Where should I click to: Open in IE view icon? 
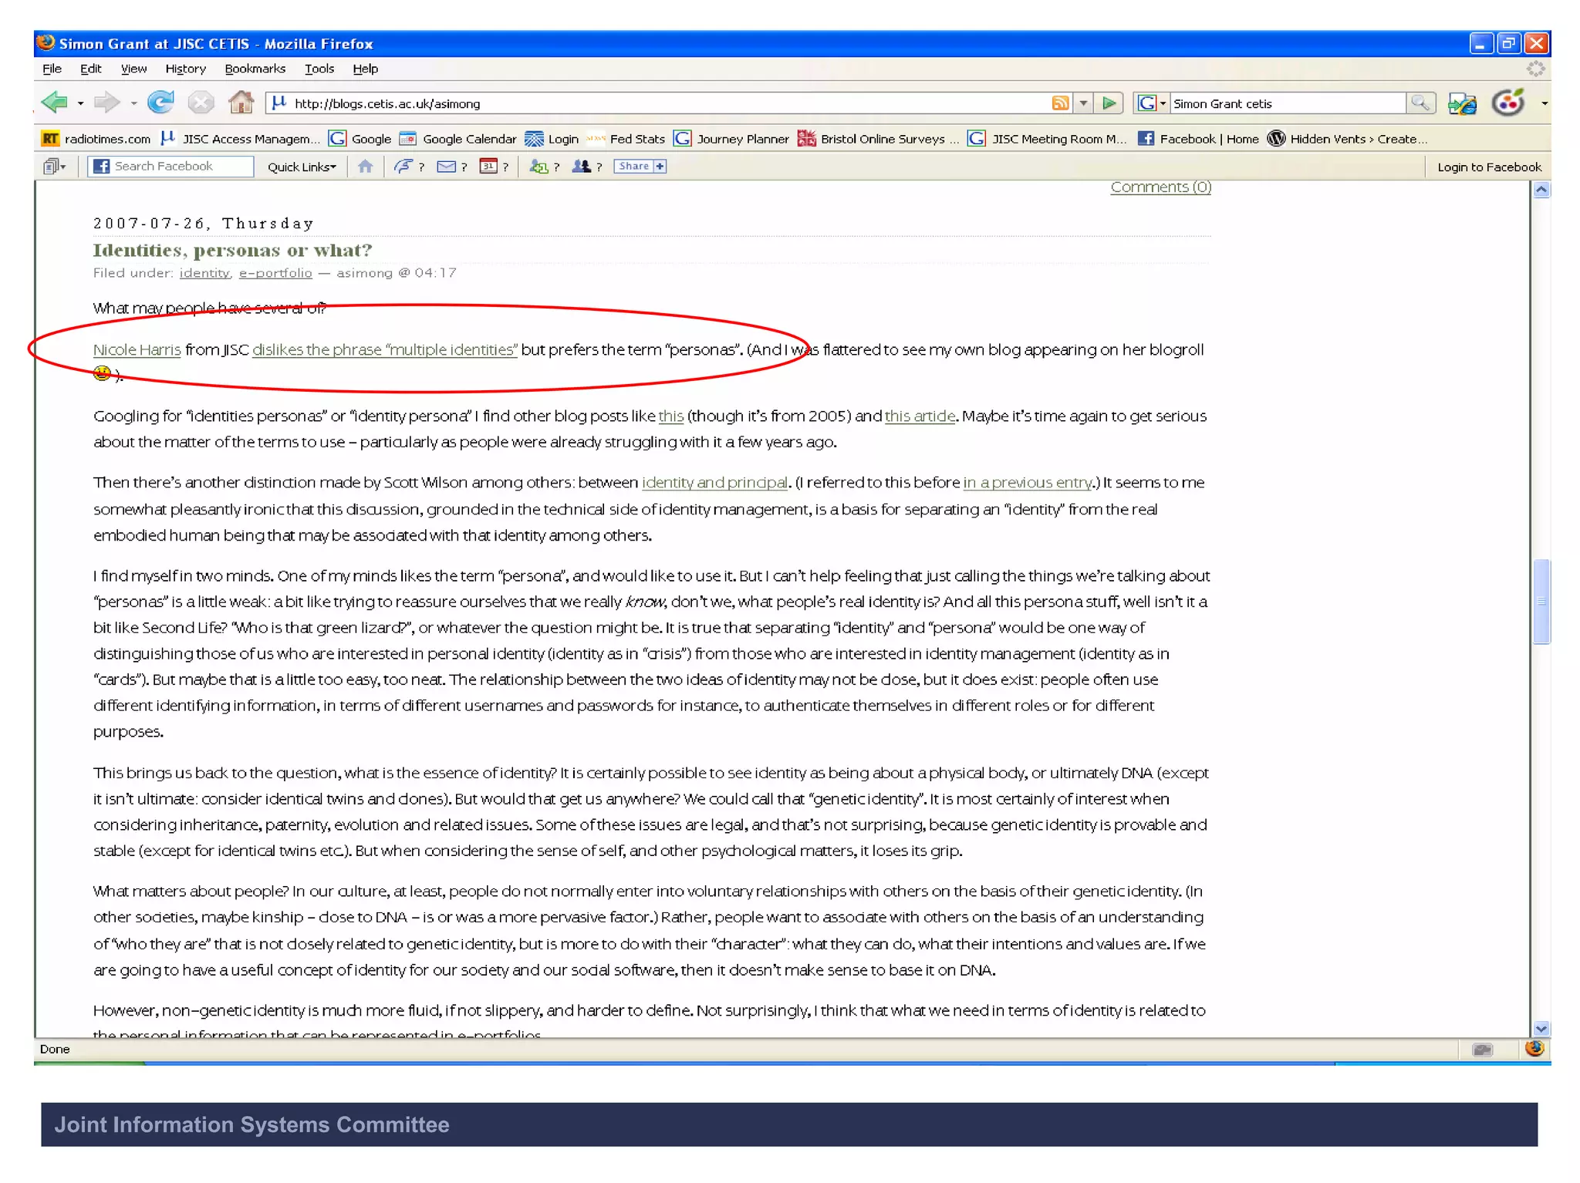1462,103
